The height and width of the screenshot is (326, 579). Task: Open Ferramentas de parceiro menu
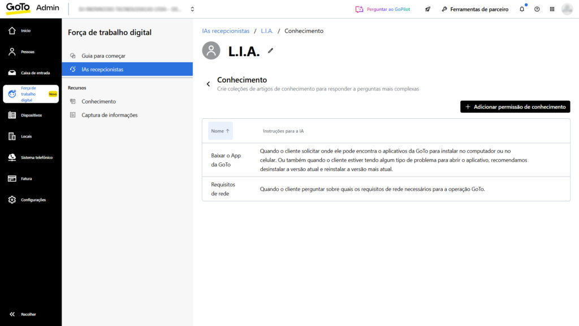point(475,9)
